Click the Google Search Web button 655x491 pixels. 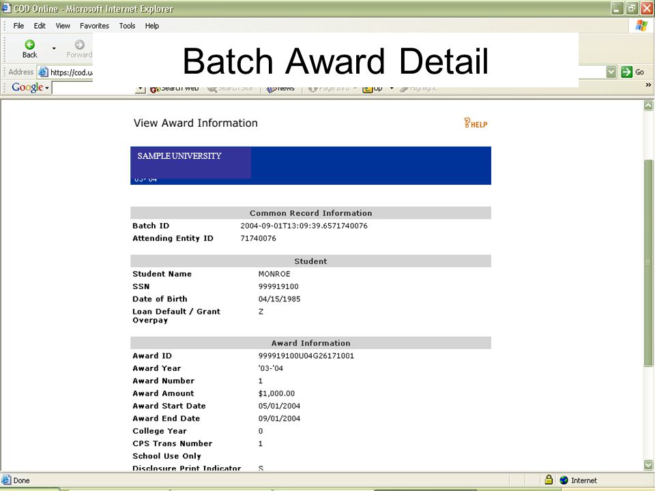point(174,89)
